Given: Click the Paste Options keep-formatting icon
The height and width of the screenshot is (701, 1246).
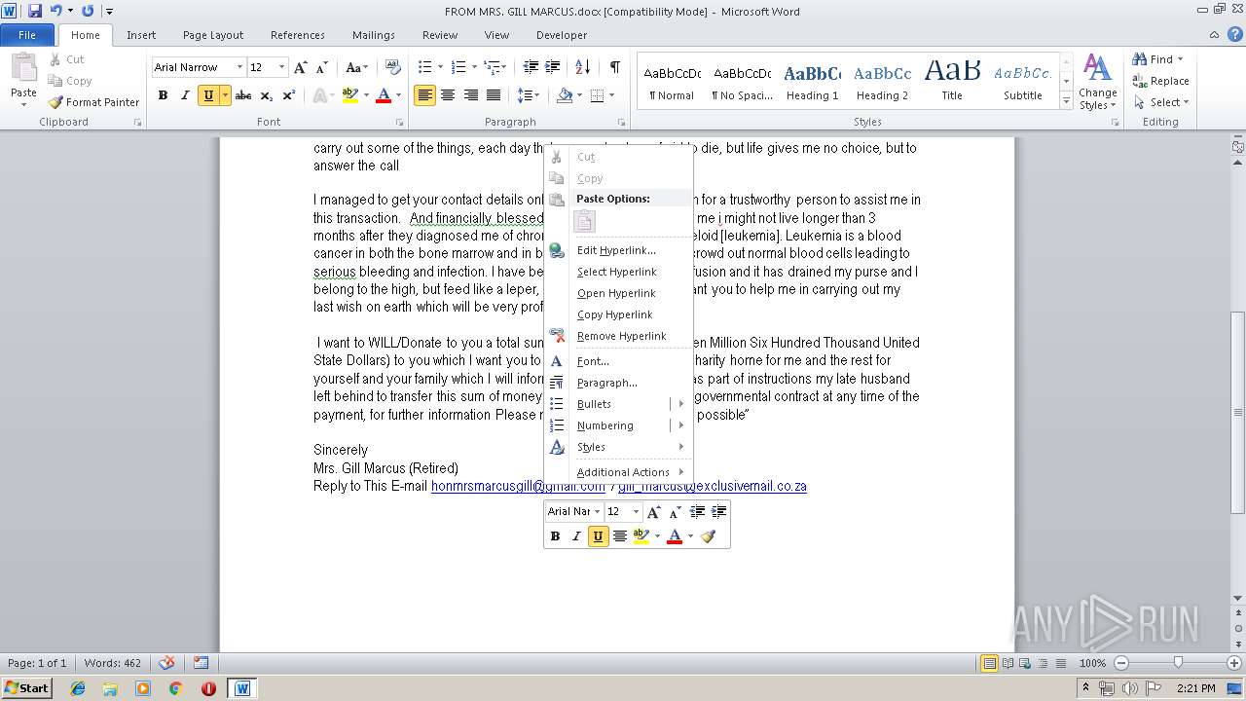Looking at the screenshot, I should [584, 222].
